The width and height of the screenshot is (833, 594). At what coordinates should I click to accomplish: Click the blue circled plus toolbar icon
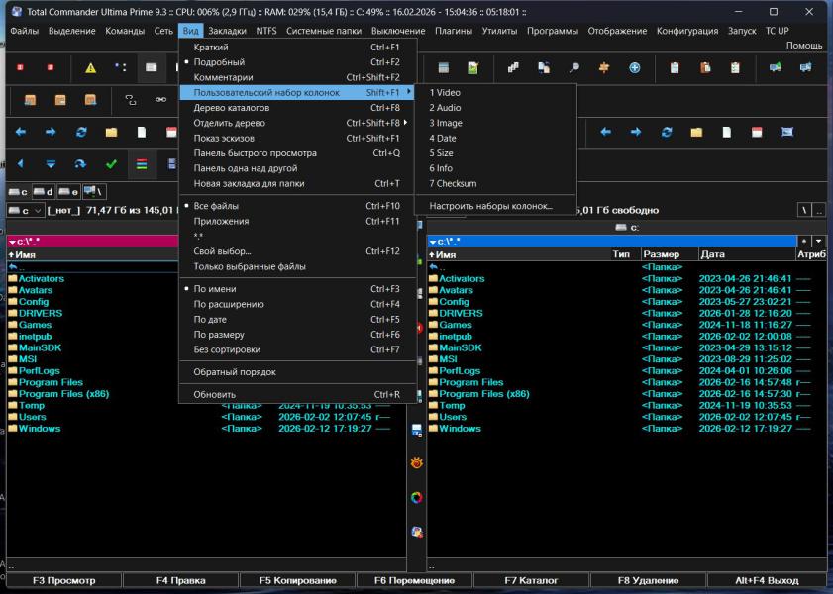(x=634, y=67)
